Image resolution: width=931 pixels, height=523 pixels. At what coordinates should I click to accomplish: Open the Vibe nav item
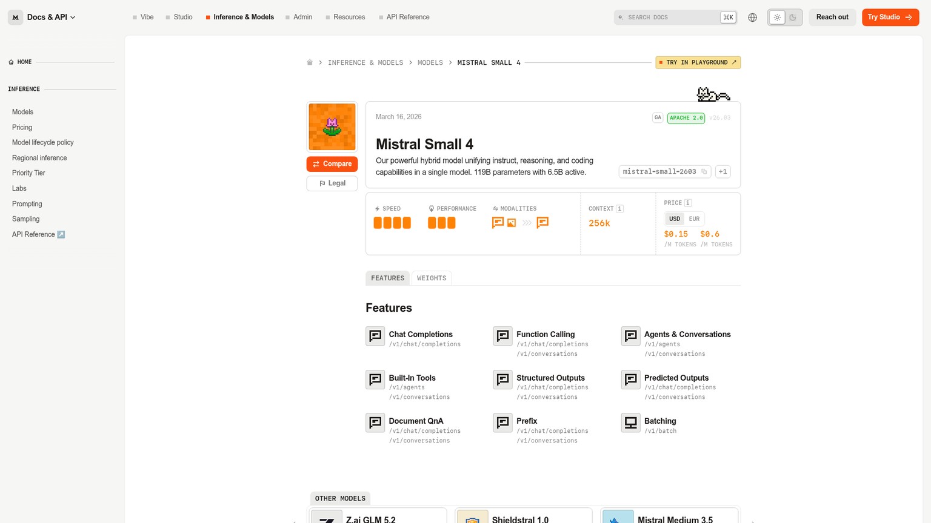[x=143, y=18]
